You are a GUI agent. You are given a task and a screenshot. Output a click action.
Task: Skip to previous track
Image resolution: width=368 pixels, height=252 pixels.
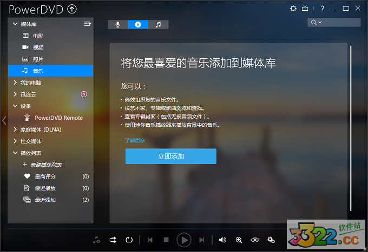(150, 240)
